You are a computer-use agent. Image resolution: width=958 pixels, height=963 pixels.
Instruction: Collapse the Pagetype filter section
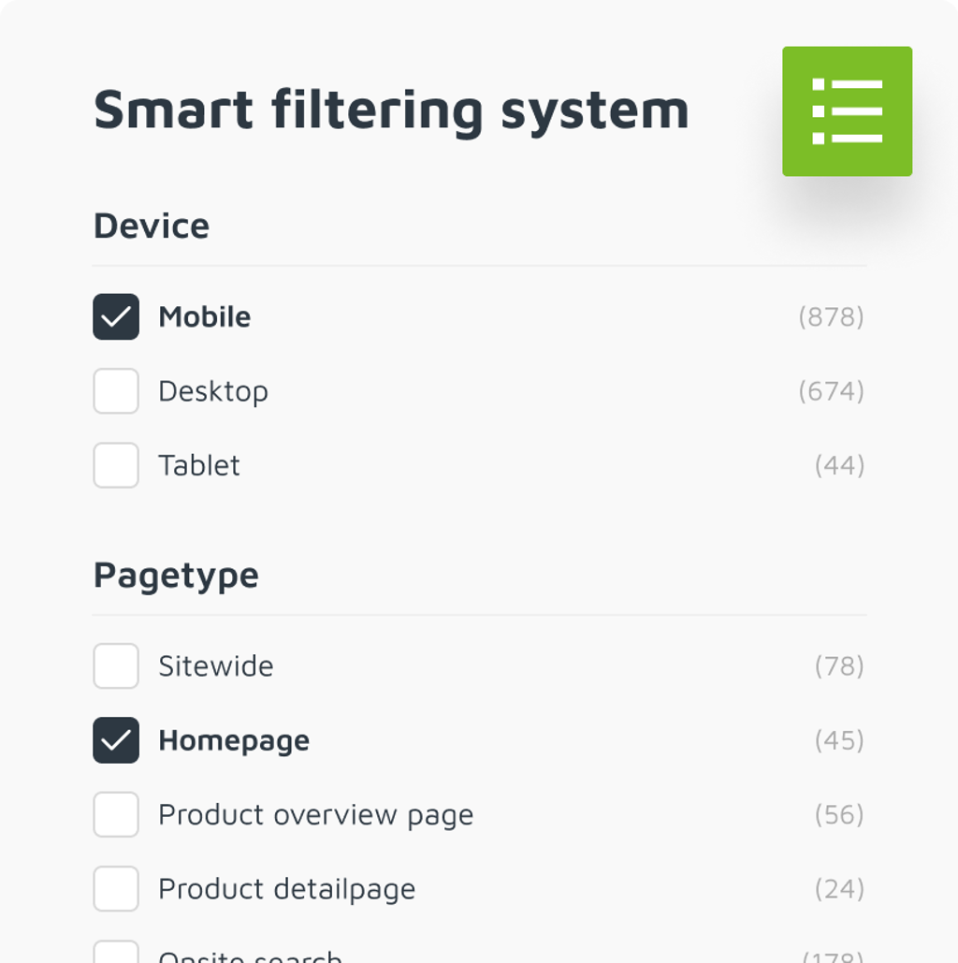(175, 576)
